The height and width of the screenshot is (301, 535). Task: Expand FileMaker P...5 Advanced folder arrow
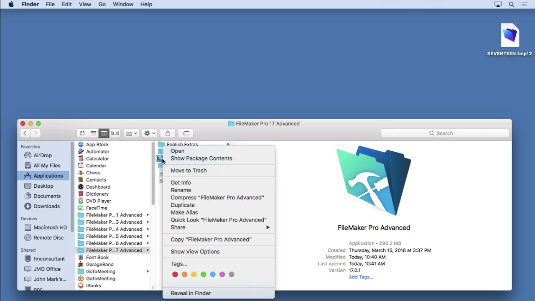[x=148, y=236]
